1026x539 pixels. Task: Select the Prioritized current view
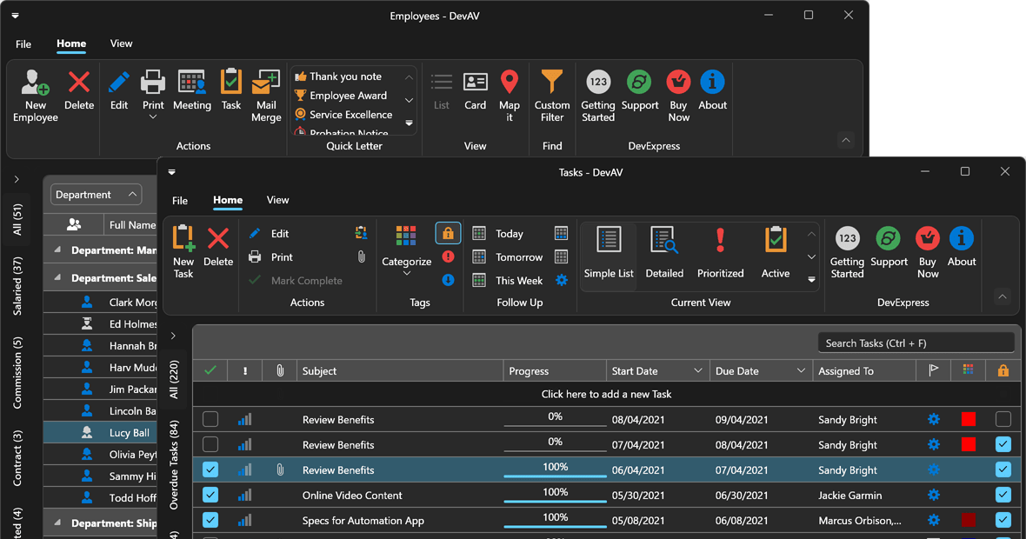click(x=720, y=254)
